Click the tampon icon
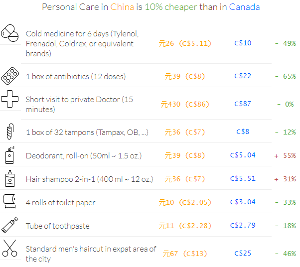Screen dimensions: 300x267 pos(10,132)
